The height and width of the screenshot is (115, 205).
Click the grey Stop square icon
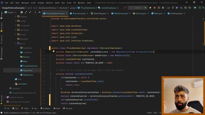tap(163, 8)
